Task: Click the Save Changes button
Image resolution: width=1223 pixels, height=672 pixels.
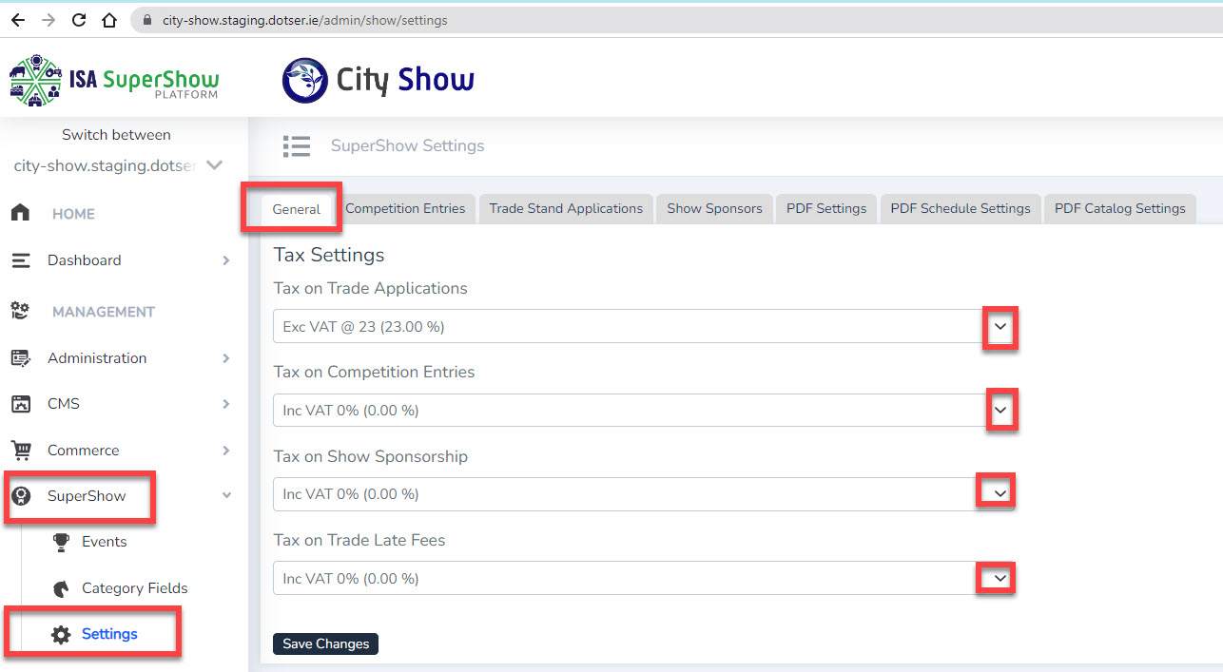Action: point(325,643)
